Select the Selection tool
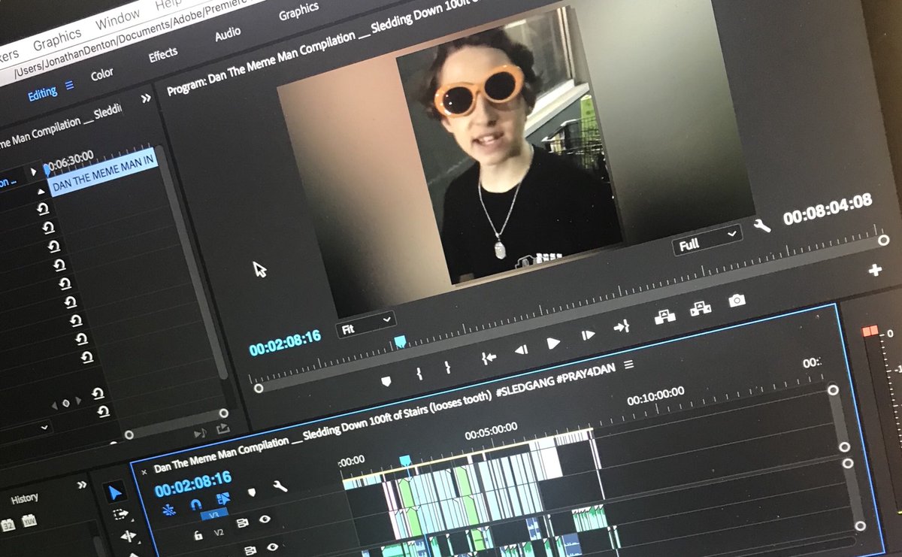 (115, 493)
